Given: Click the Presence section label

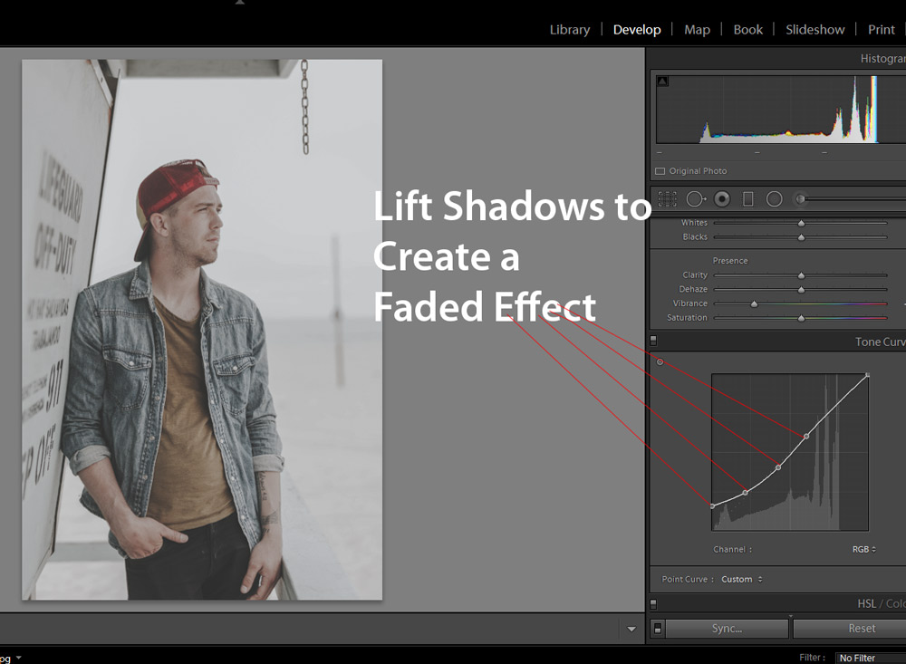Looking at the screenshot, I should point(729,261).
